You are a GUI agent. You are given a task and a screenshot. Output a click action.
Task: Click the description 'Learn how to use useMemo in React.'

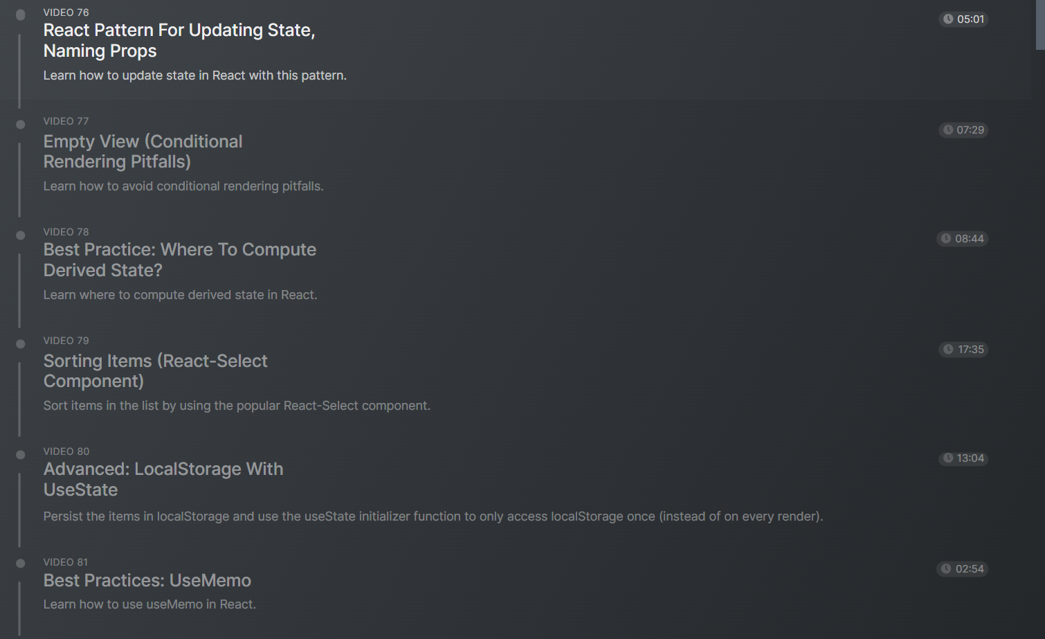click(x=149, y=604)
